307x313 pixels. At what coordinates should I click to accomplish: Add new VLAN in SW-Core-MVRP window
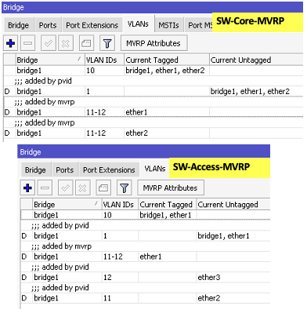(x=10, y=43)
